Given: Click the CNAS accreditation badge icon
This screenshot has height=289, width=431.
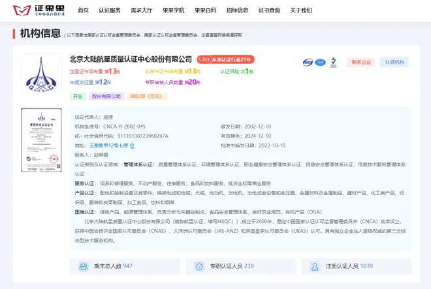Looking at the screenshot, I should pos(308,63).
